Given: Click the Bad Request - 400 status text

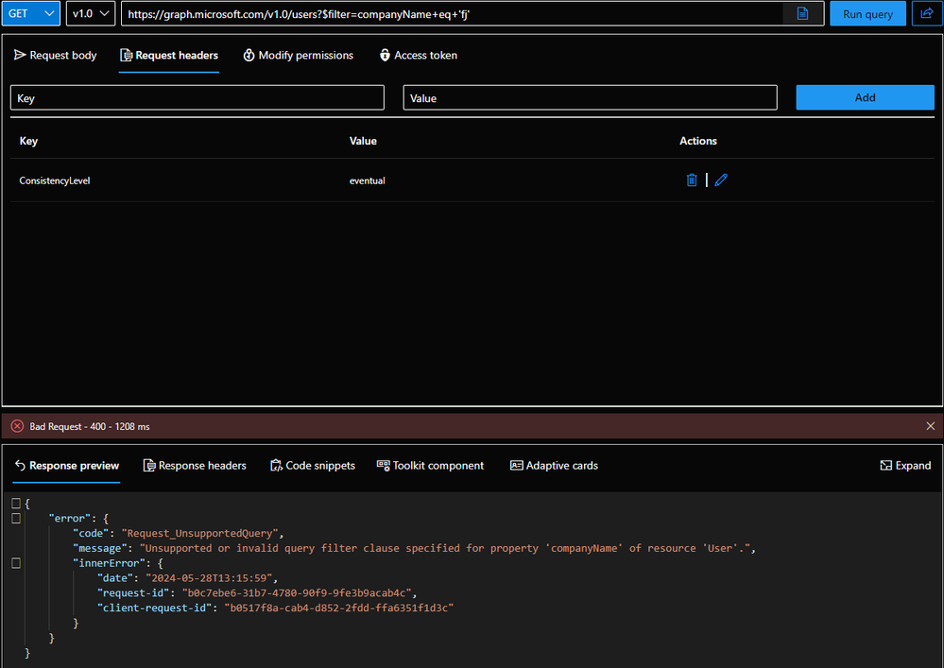Looking at the screenshot, I should click(x=90, y=427).
